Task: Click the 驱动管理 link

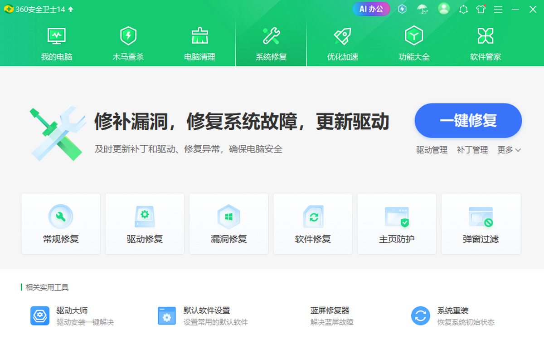Action: pos(432,150)
